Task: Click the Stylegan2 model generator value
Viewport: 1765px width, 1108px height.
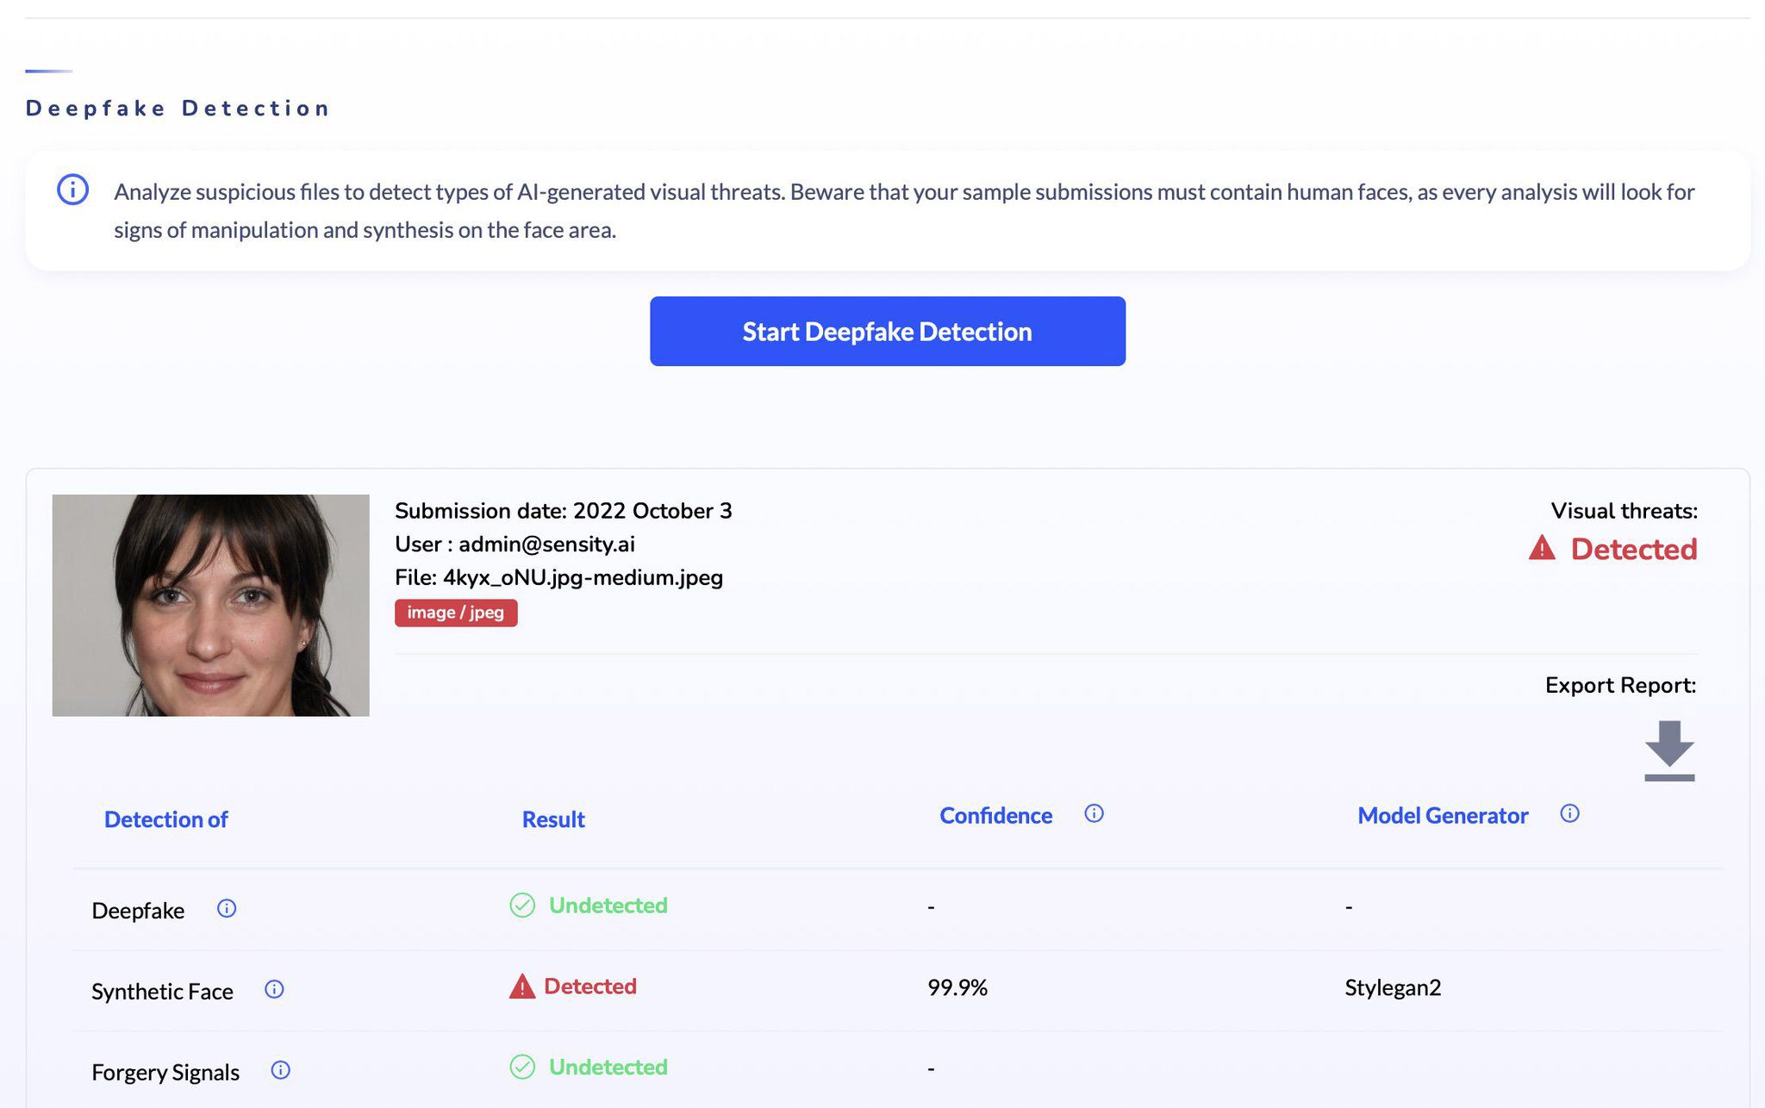Action: click(x=1393, y=987)
